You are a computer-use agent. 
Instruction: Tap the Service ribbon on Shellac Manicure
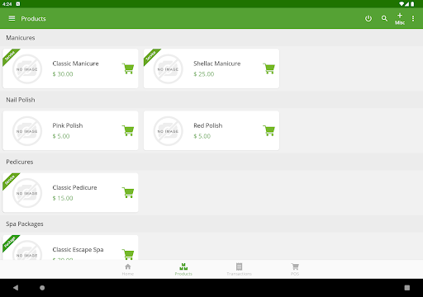150,56
